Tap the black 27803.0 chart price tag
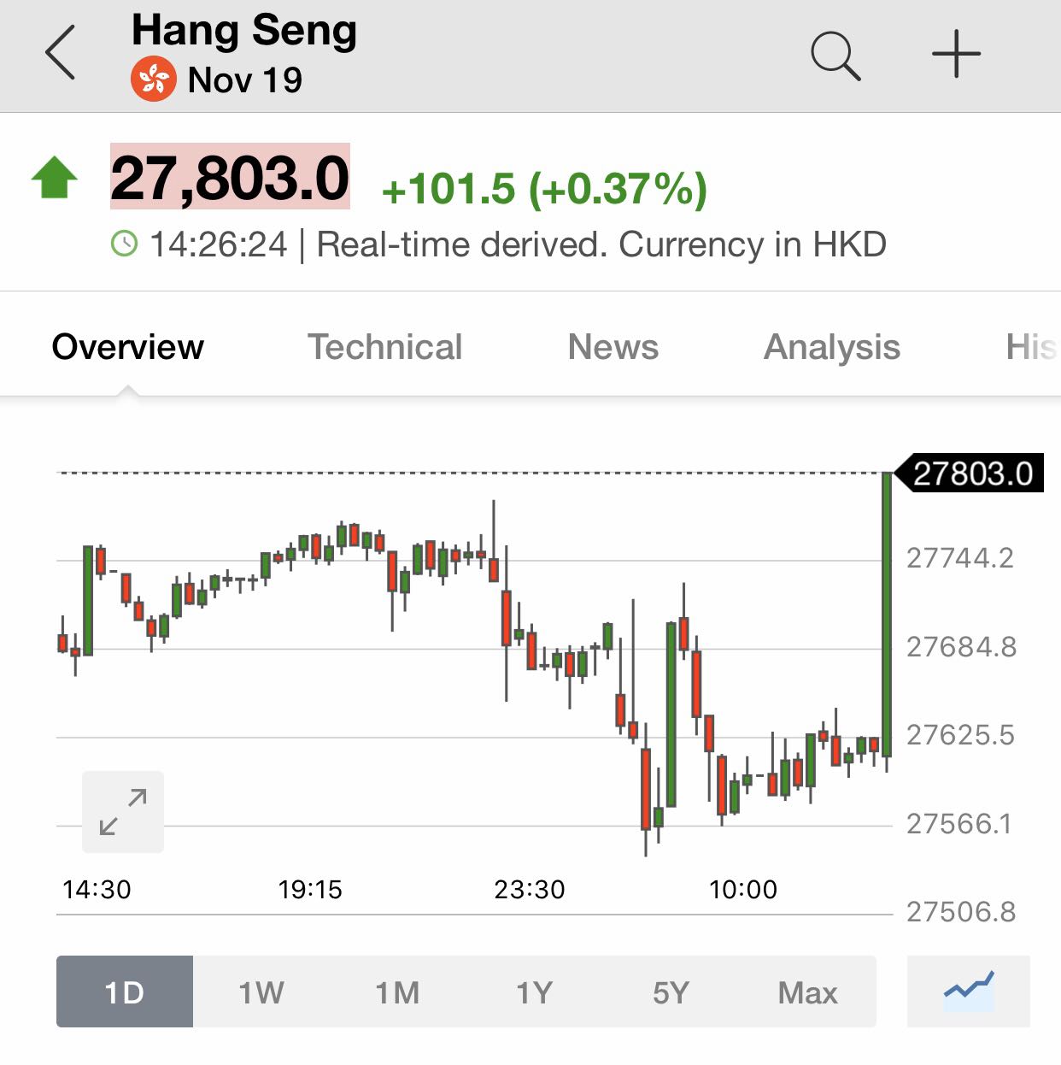This screenshot has height=1065, width=1061. [970, 473]
